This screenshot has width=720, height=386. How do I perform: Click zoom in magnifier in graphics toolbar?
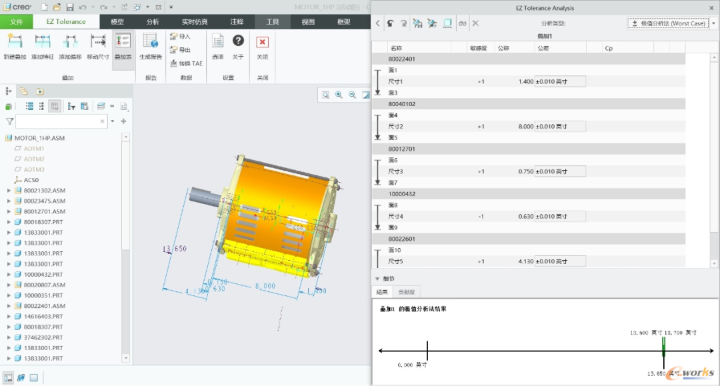[339, 95]
